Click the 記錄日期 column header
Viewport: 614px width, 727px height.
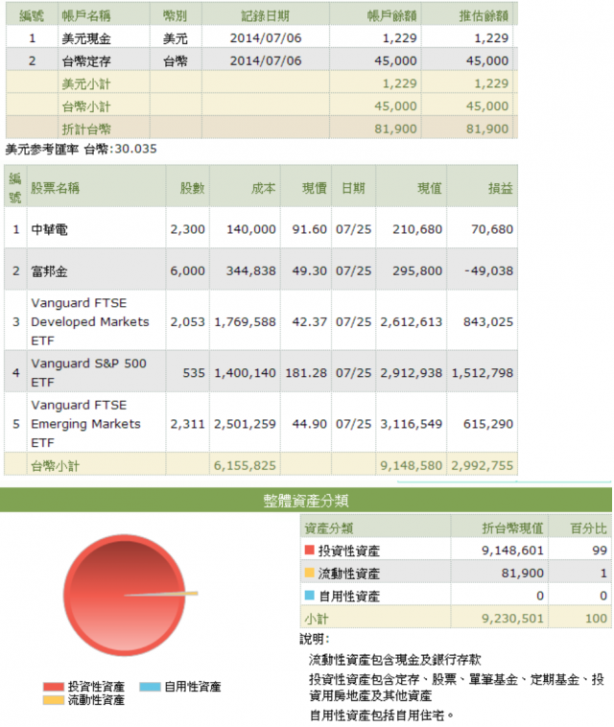point(265,15)
